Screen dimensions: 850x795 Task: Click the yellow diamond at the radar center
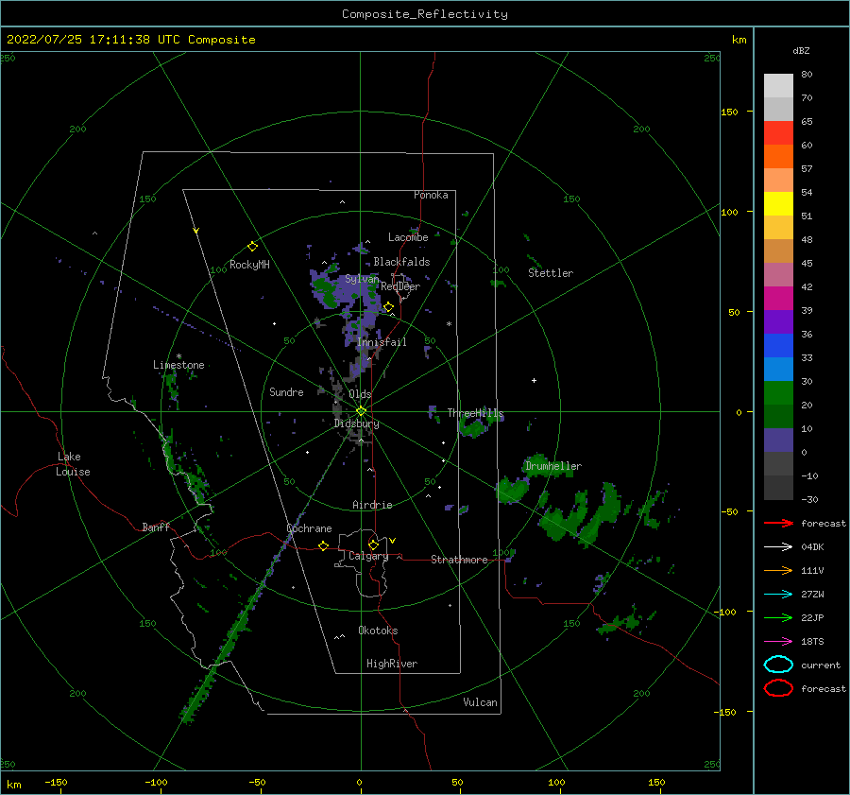tap(361, 411)
